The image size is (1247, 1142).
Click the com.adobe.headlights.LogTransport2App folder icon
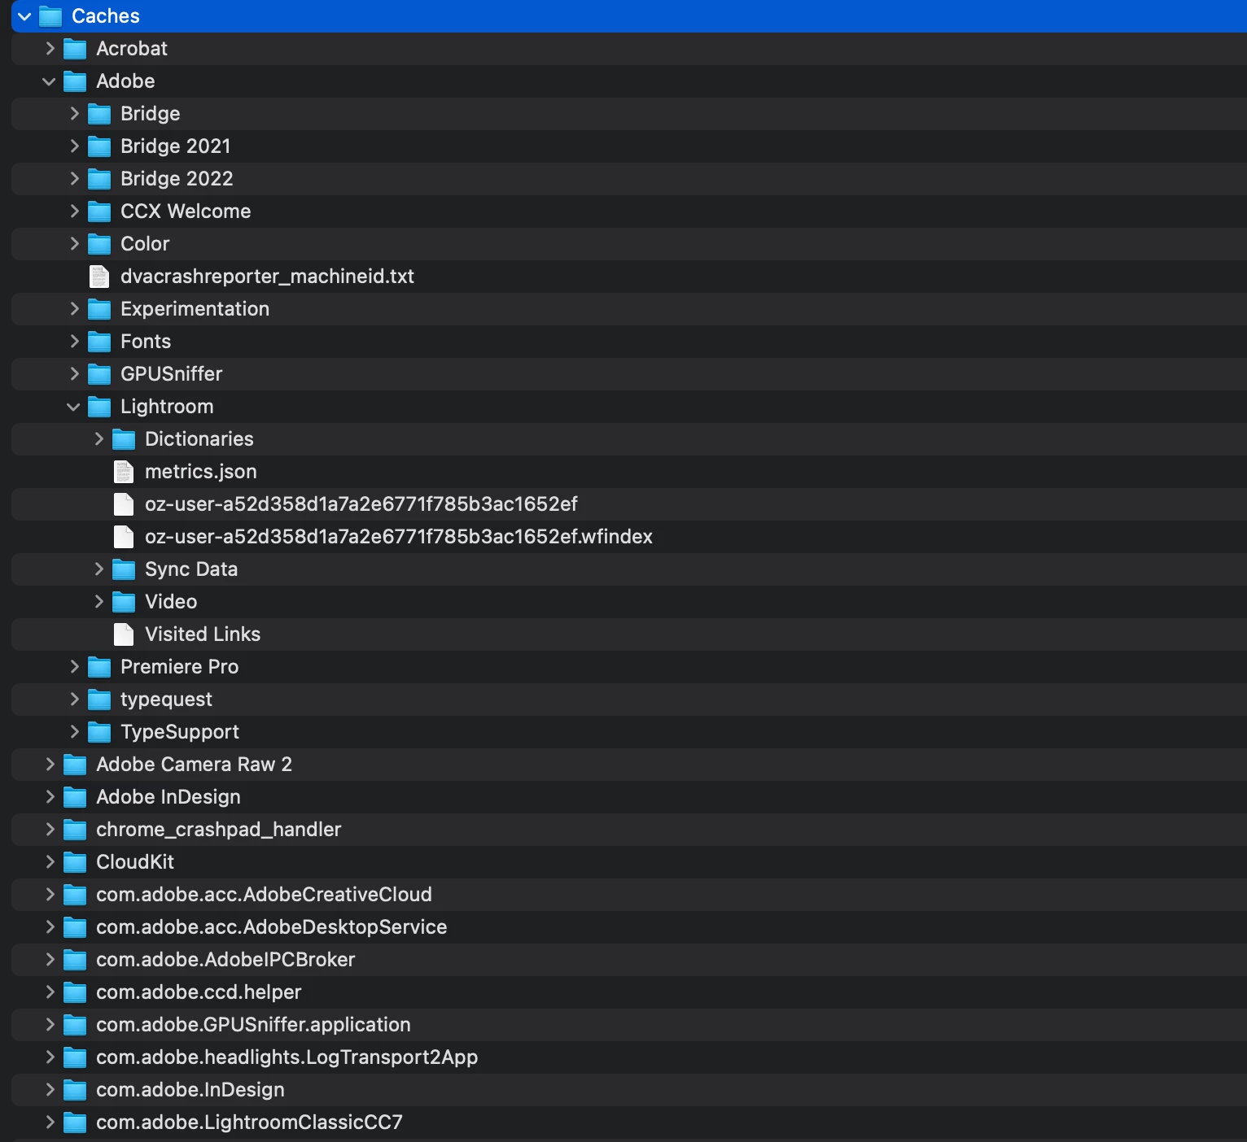tap(75, 1057)
